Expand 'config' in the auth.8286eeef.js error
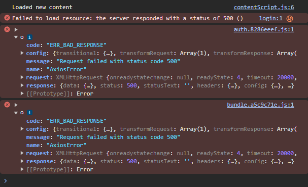Viewport: 308px width, 187px height. click(22, 53)
